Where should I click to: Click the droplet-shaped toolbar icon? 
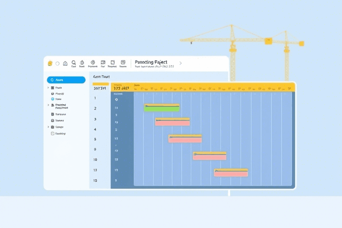(x=82, y=63)
